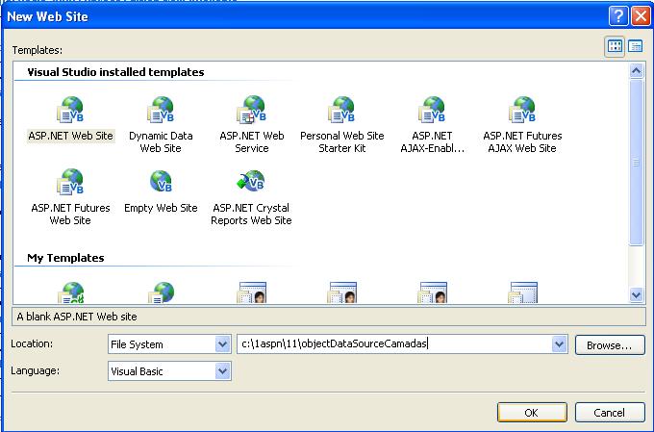Click the 'ASP.NET Crystal Reports Web Site' label
The image size is (654, 432).
pos(251,215)
